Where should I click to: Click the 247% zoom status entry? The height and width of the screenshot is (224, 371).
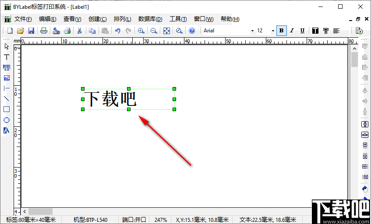tap(161, 220)
